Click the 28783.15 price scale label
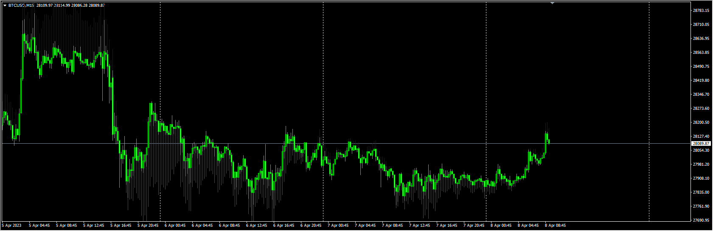Viewport: 713px width, 231px height. pos(701,11)
